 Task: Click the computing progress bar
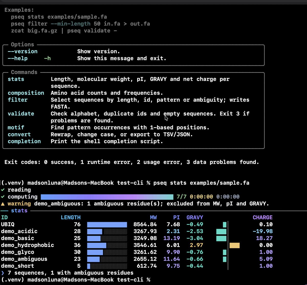coord(107,197)
